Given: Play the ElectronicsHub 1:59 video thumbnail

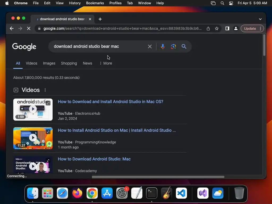Looking at the screenshot, I should [33, 109].
